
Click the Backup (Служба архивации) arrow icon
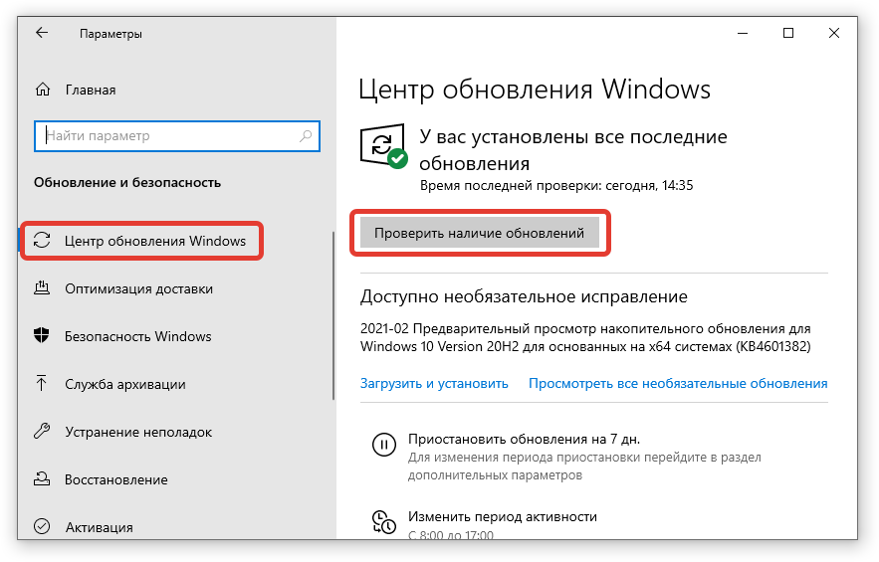pos(42,384)
